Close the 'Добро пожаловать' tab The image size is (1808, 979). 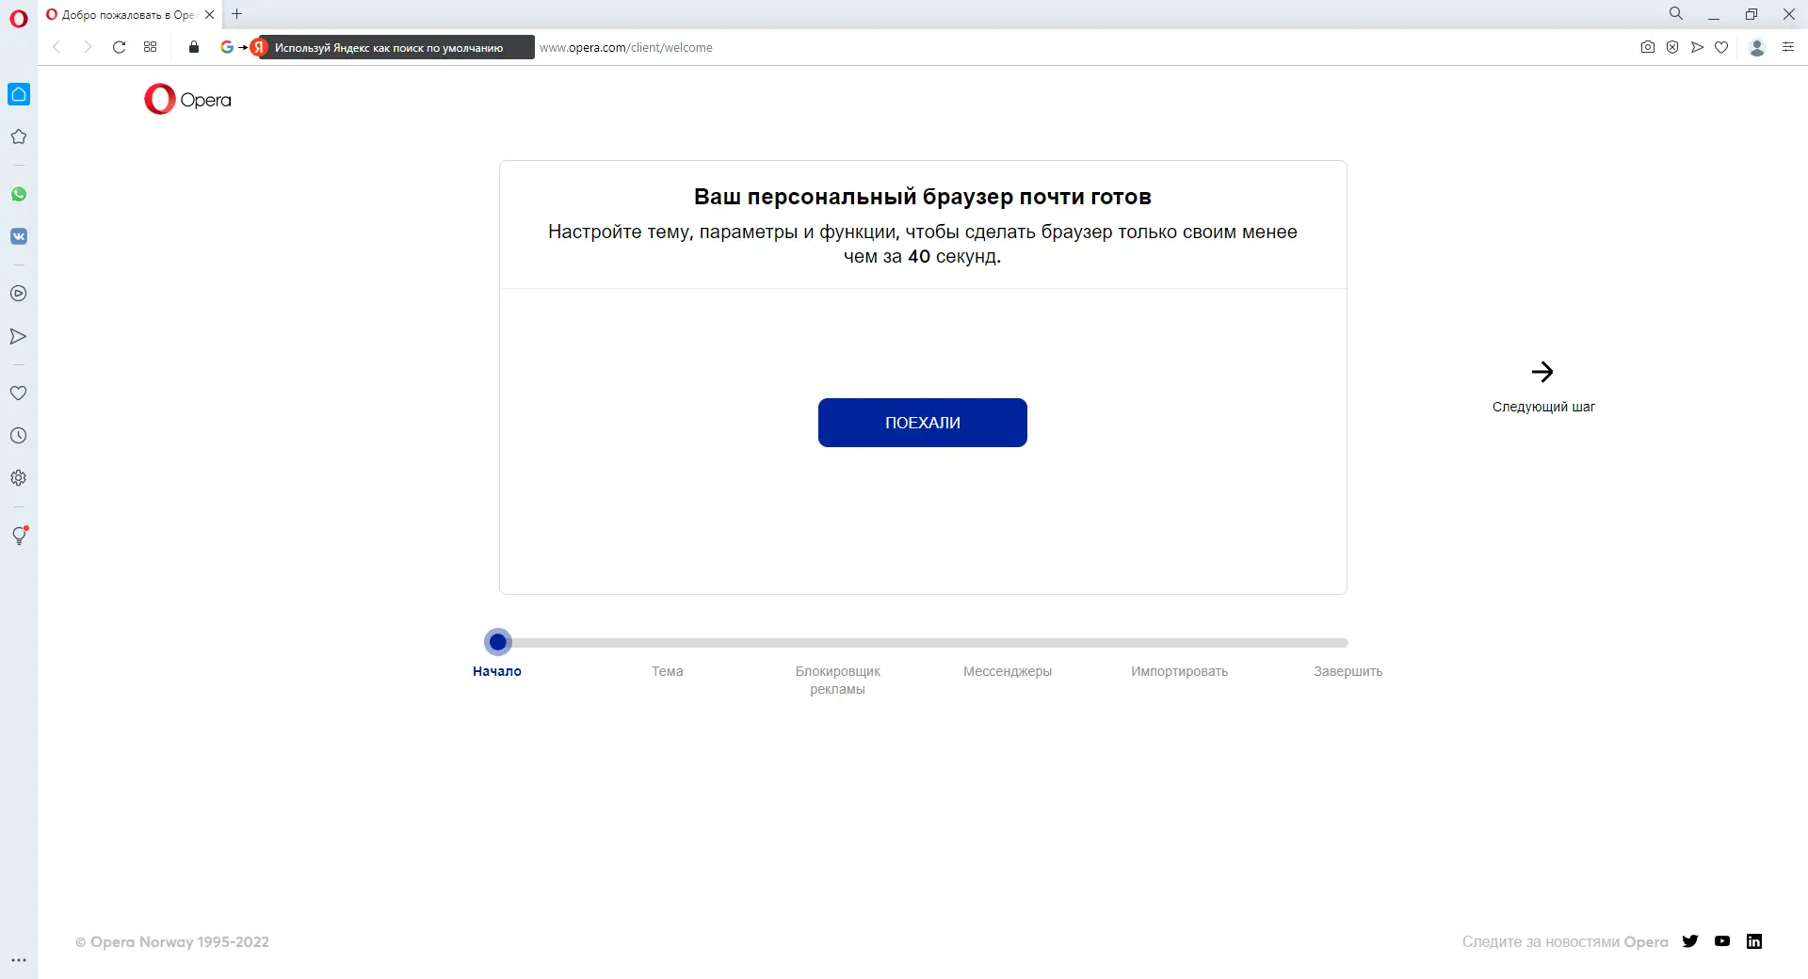pos(210,15)
